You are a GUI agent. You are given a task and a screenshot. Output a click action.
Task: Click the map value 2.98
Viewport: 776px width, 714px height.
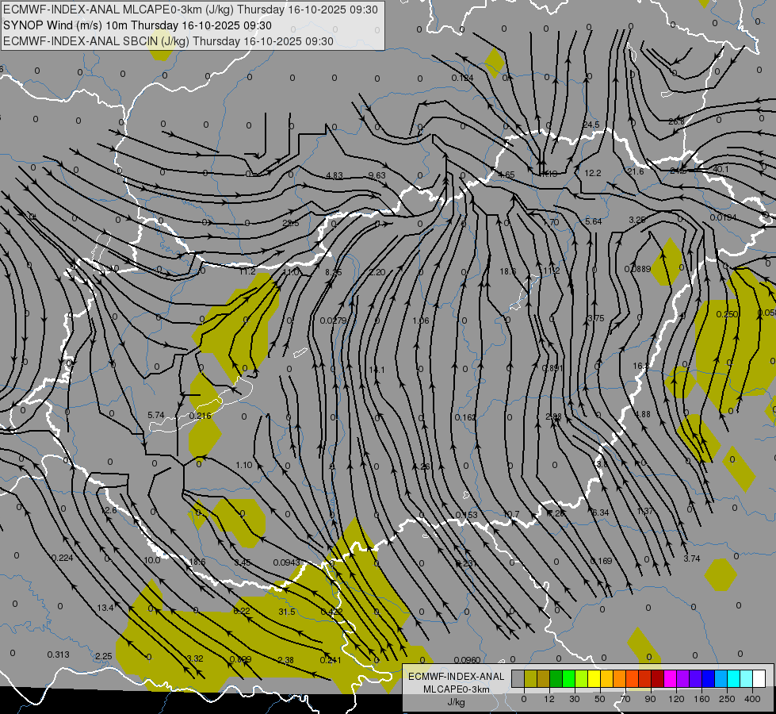pos(553,416)
